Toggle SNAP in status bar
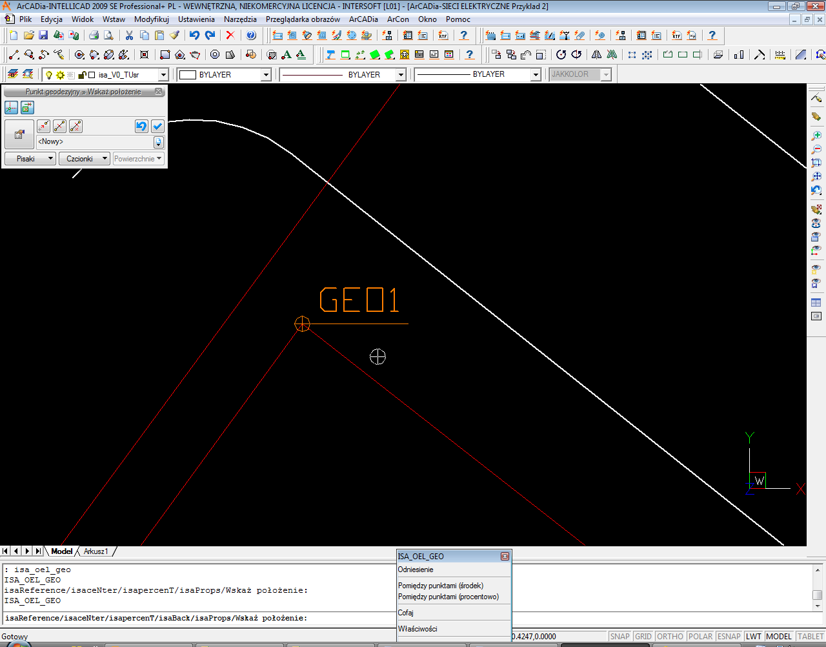Screen dimensions: 826x647 pyautogui.click(x=619, y=637)
